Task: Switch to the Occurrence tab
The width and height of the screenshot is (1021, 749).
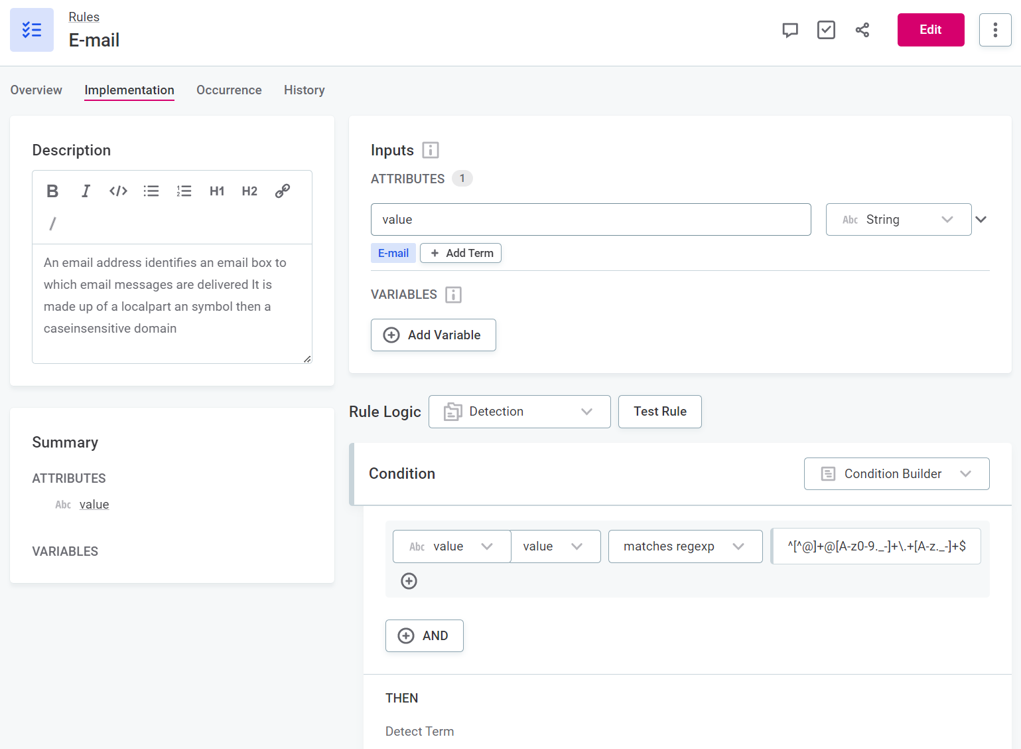Action: [229, 90]
